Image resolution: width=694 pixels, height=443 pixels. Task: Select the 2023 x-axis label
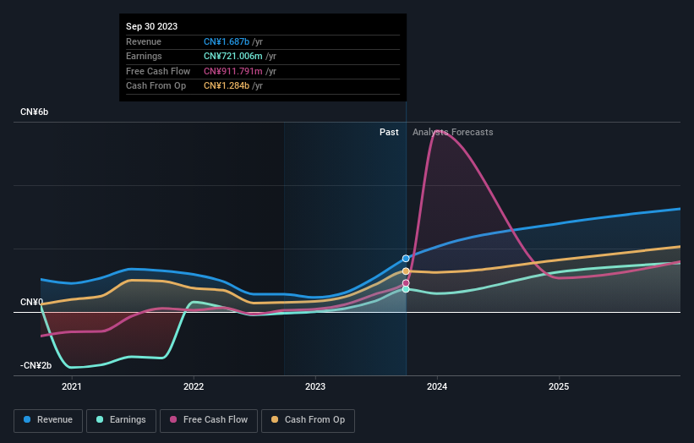point(315,387)
